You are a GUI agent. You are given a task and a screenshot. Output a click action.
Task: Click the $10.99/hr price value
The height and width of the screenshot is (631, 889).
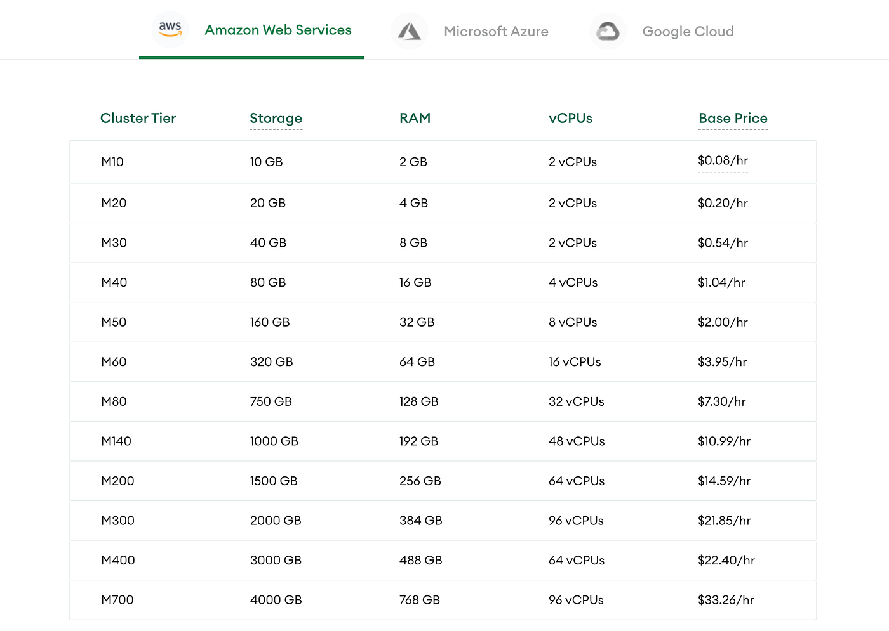pyautogui.click(x=725, y=441)
